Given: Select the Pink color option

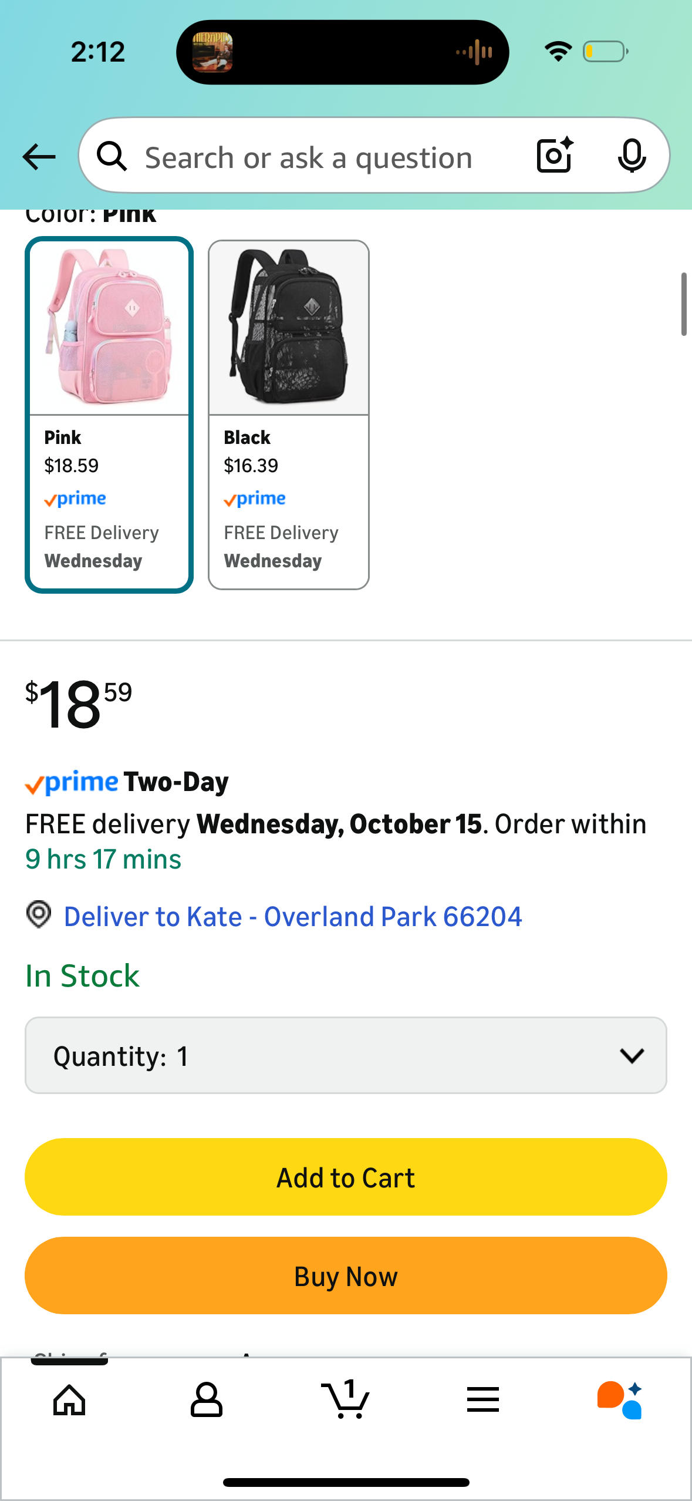Looking at the screenshot, I should pyautogui.click(x=109, y=415).
